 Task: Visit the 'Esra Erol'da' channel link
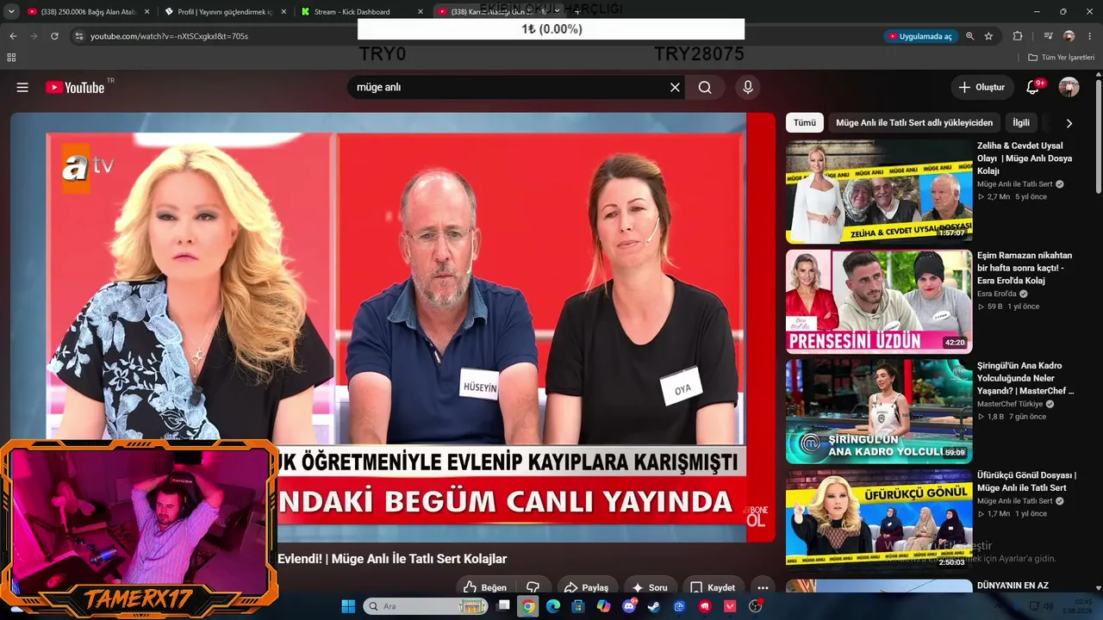997,294
